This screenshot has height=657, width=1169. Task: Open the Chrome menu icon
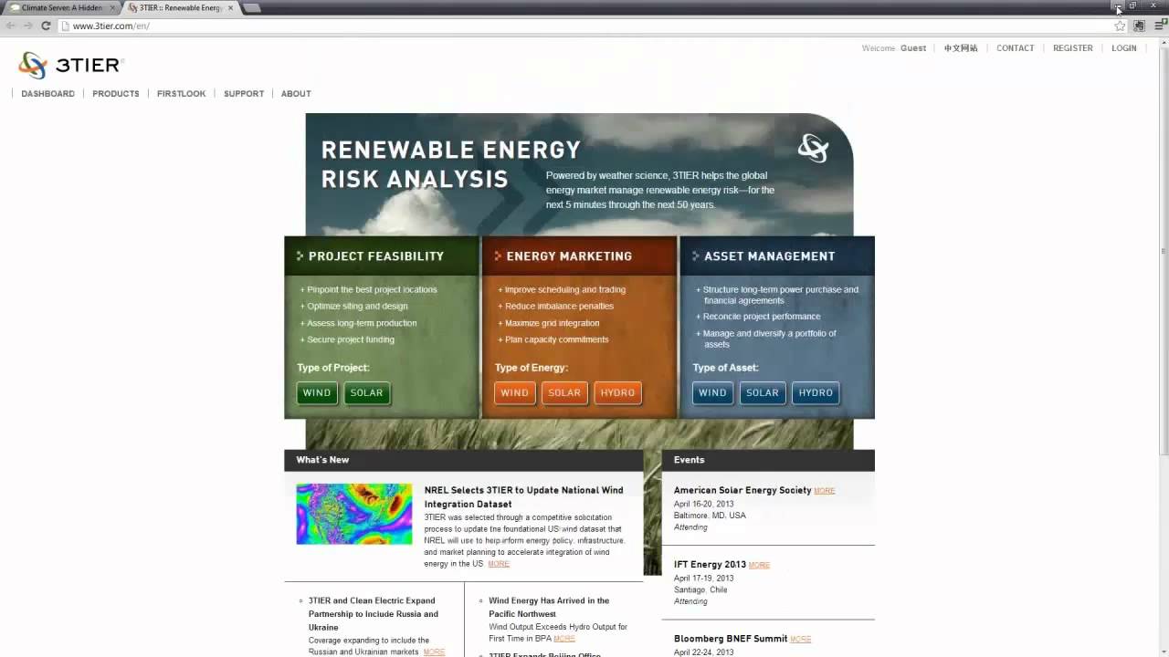click(x=1155, y=26)
